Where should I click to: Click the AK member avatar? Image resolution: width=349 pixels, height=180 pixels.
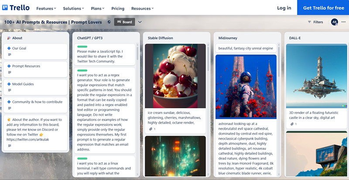click(334, 22)
